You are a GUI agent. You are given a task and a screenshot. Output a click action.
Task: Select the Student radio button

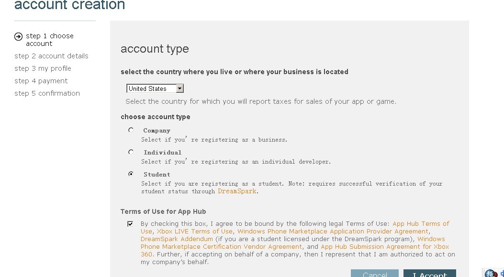click(x=131, y=174)
